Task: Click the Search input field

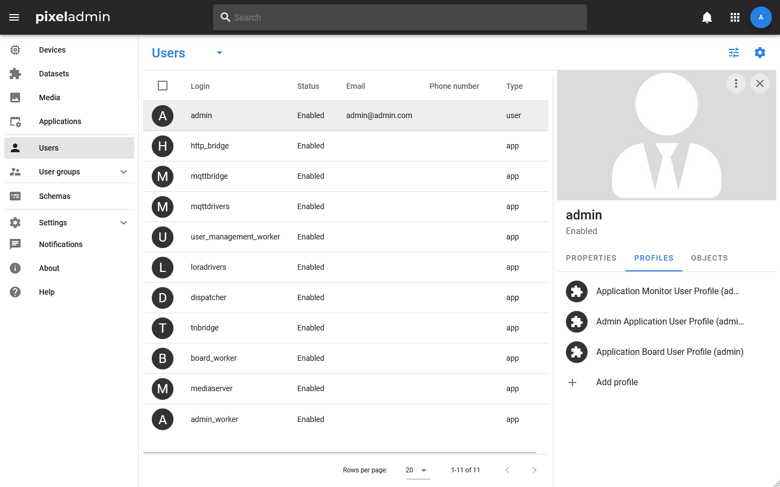Action: (400, 17)
